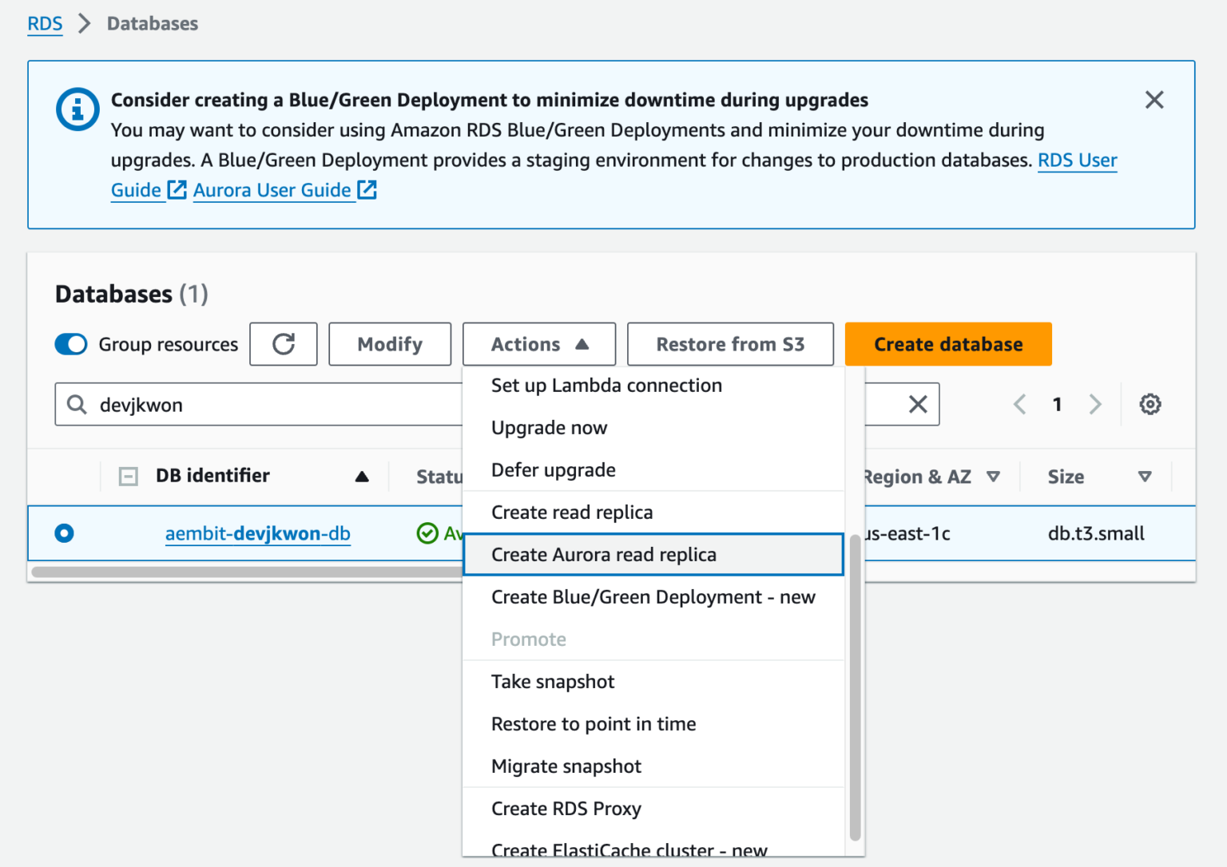Select the aembit-devjkwon-db radio button
This screenshot has height=867, width=1227.
pos(64,533)
